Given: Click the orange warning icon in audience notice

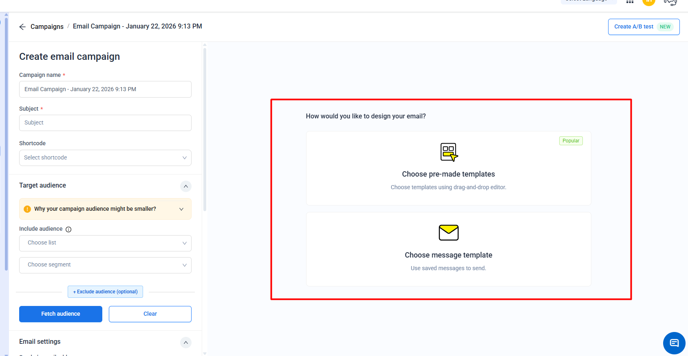Looking at the screenshot, I should [x=27, y=209].
